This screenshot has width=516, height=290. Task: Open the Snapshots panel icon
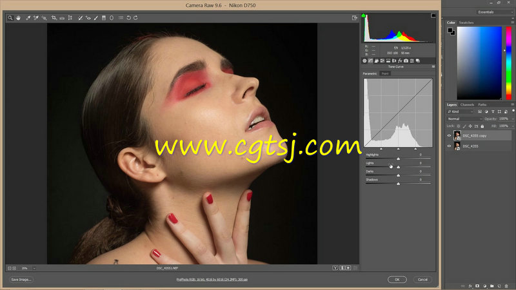[x=418, y=61]
